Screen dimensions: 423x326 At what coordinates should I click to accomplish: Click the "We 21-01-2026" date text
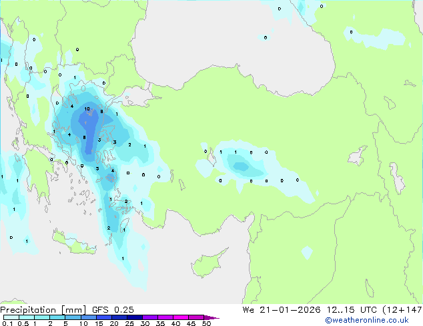[282, 309]
